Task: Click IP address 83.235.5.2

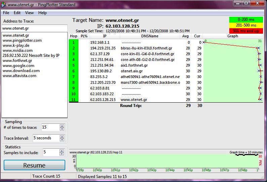Action: point(99,77)
